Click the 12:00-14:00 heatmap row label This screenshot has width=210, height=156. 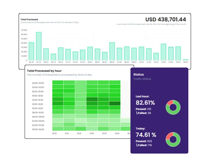(x=38, y=104)
